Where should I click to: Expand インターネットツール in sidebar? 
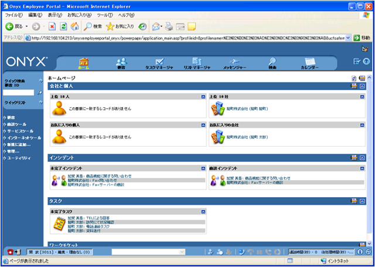[22, 138]
